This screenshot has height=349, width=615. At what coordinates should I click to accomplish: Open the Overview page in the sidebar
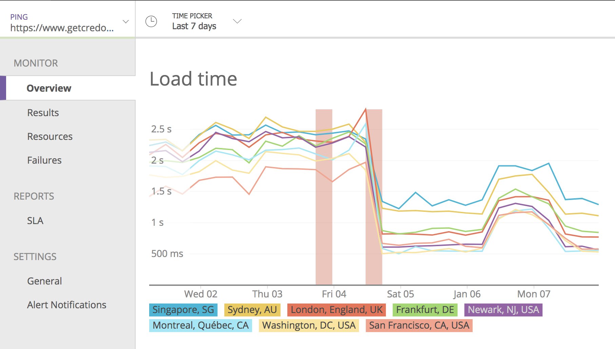click(x=49, y=88)
